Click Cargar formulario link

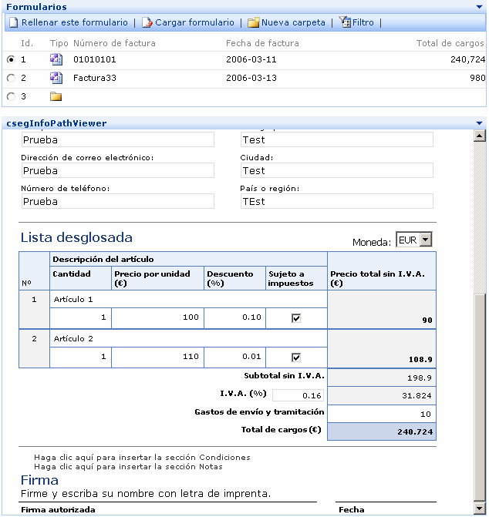[194, 22]
